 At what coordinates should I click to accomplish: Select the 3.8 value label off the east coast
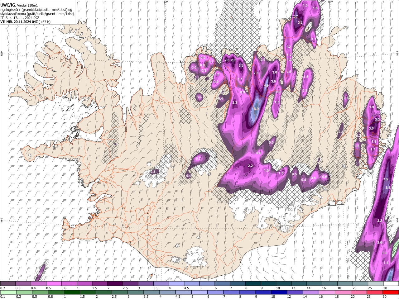(388, 187)
